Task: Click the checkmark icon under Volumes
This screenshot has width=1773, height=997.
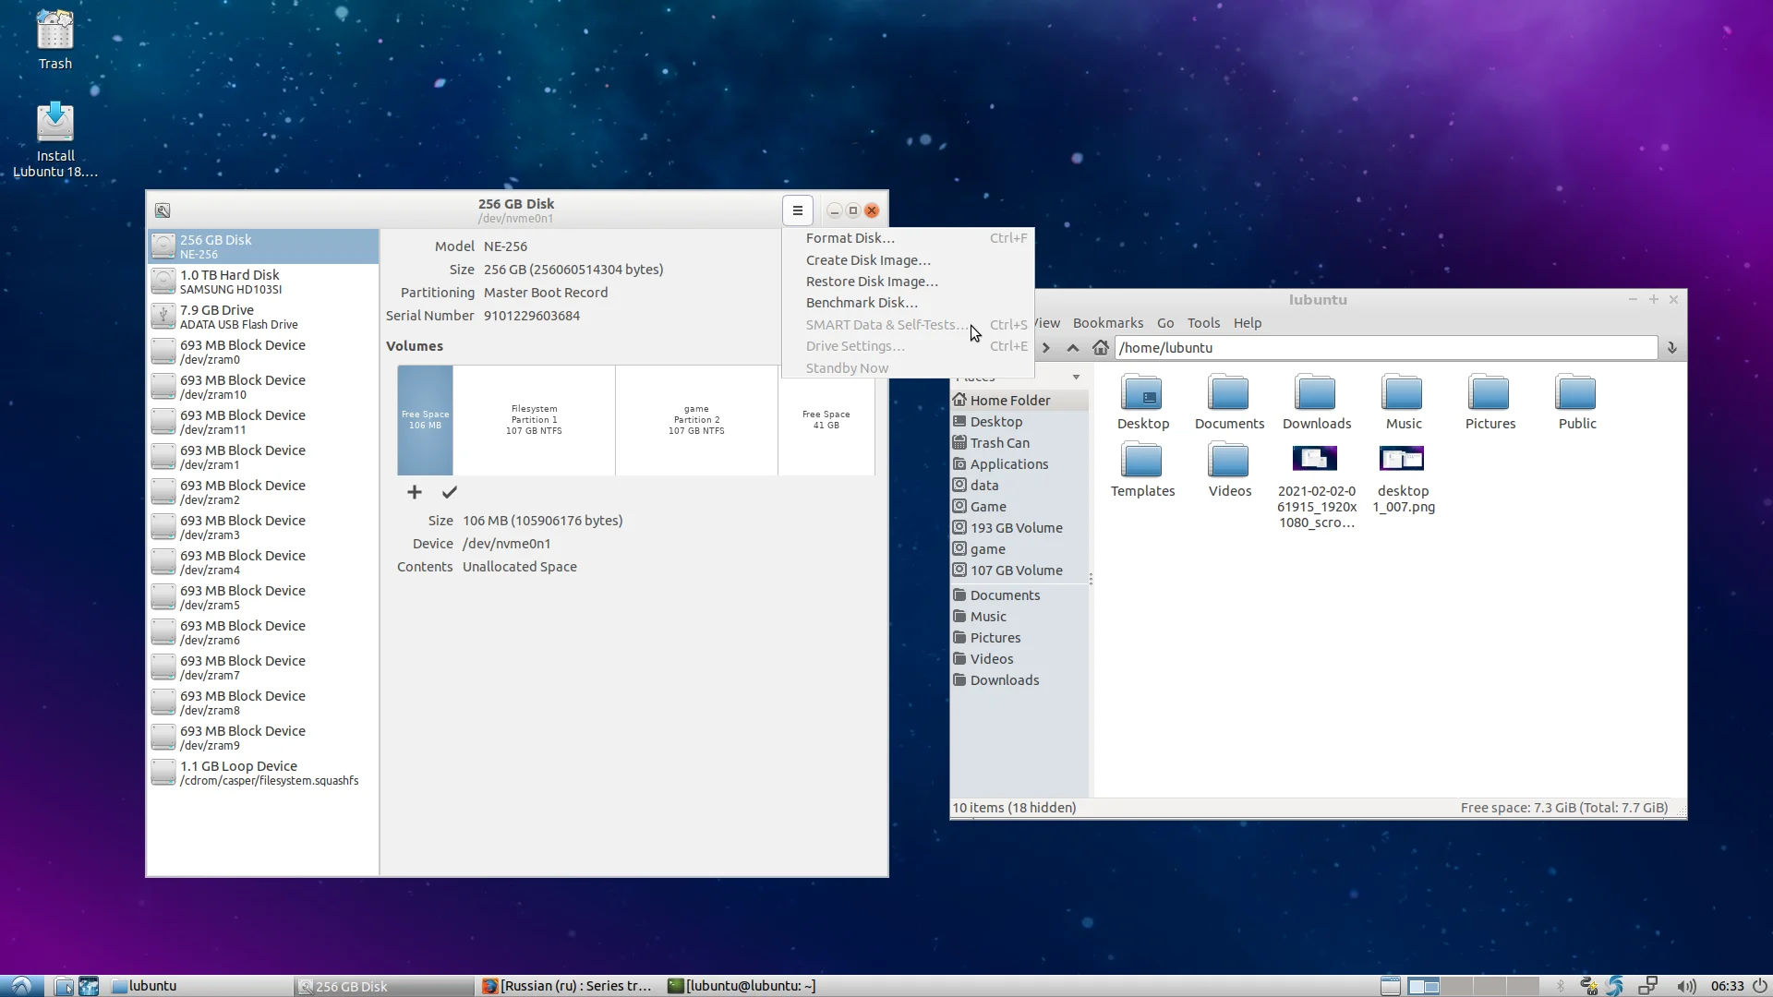Action: [450, 492]
